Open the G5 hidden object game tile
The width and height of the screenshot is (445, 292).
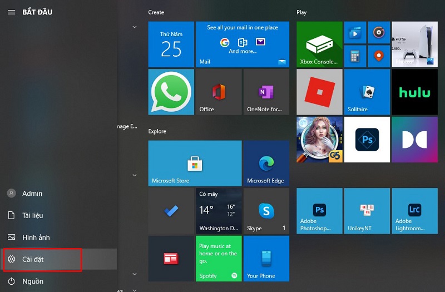[319, 140]
